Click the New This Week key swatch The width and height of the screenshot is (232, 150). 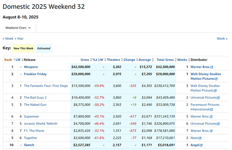23,48
